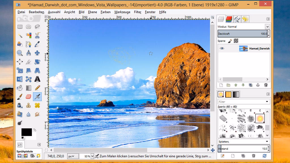Open the Werkzeuge menu
Image resolution: width=290 pixels, height=163 pixels.
pyautogui.click(x=122, y=12)
